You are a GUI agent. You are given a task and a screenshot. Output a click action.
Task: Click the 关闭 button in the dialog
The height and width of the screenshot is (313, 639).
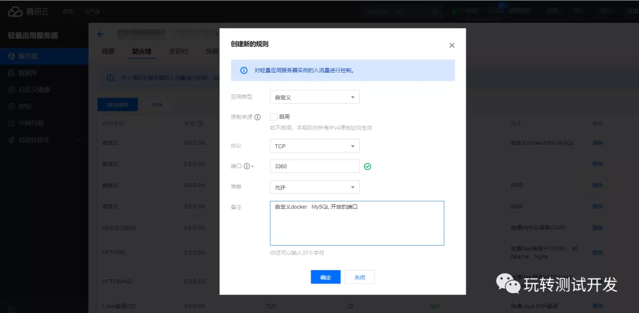360,277
